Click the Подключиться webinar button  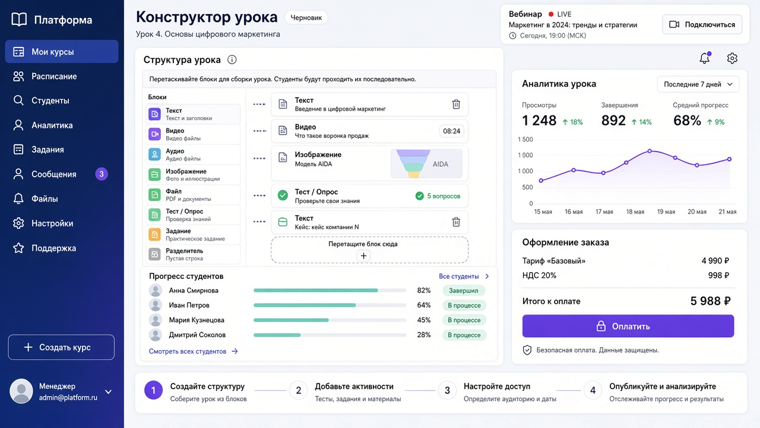[x=702, y=24]
